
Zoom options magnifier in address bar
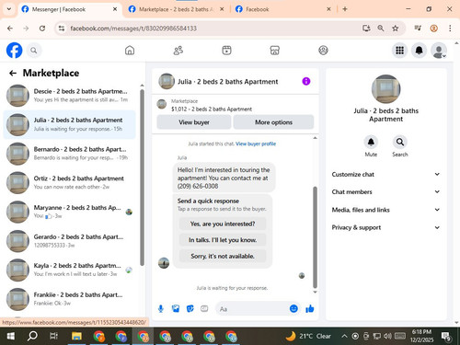click(x=381, y=29)
